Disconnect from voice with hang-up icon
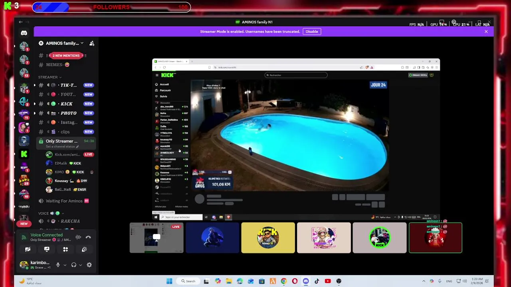 (x=88, y=237)
